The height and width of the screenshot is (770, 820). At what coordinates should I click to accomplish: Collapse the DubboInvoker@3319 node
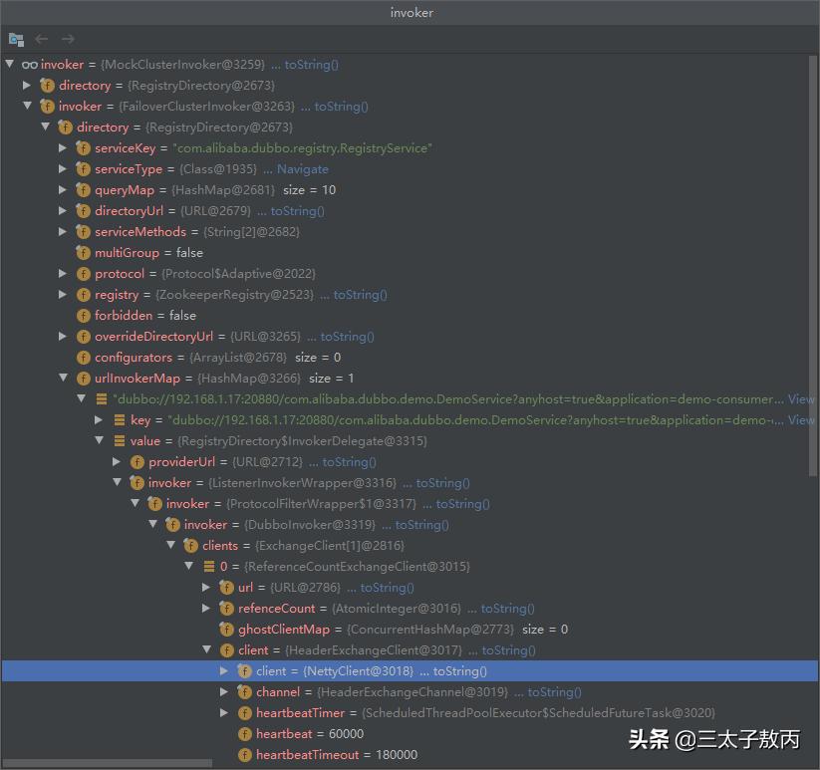coord(153,524)
